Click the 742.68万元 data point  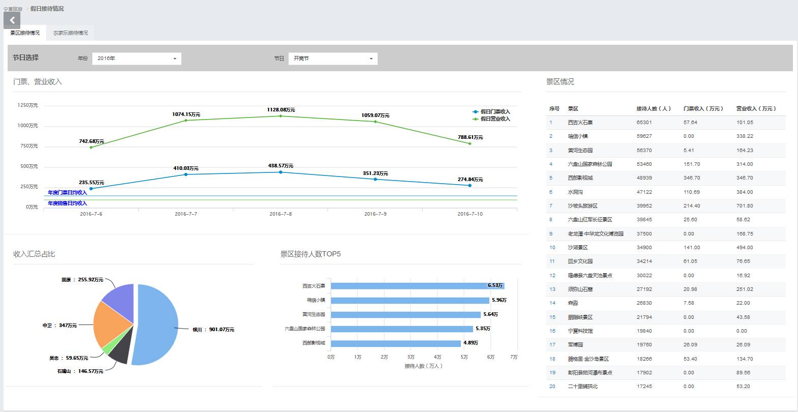tap(91, 148)
